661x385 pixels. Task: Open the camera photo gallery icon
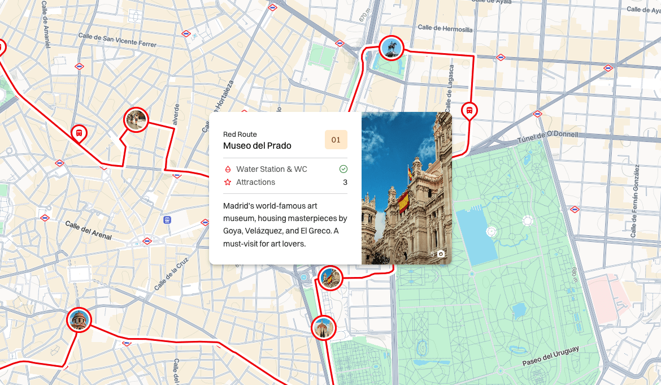(x=441, y=254)
